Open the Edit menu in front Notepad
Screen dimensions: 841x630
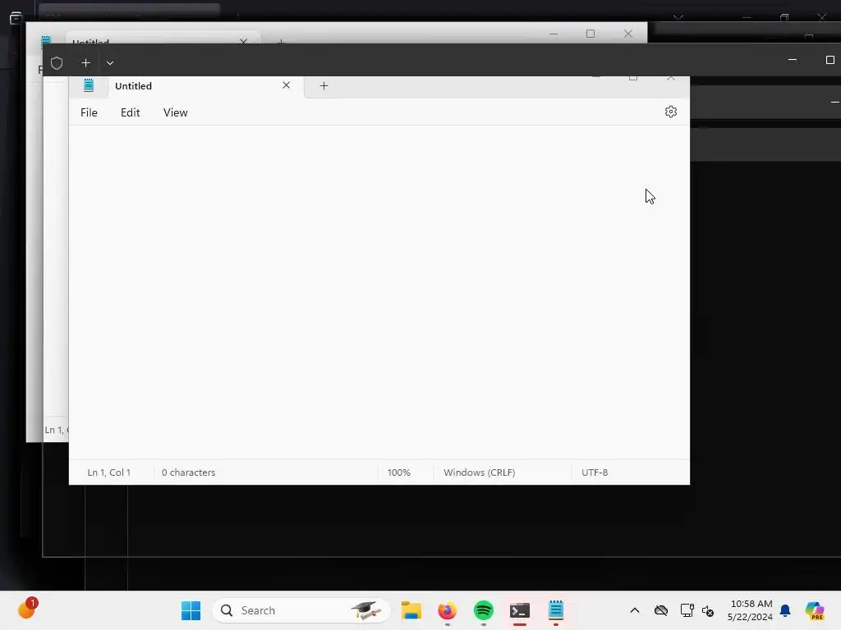[x=131, y=112]
